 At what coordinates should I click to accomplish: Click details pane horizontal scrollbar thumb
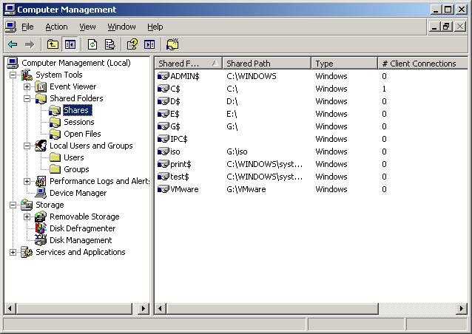pos(272,308)
